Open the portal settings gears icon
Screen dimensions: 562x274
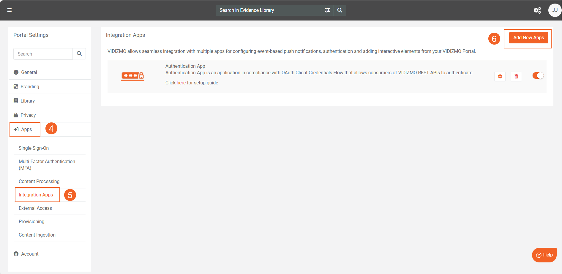pos(537,10)
